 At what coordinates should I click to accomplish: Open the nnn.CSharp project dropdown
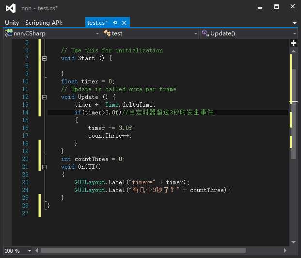(x=97, y=33)
